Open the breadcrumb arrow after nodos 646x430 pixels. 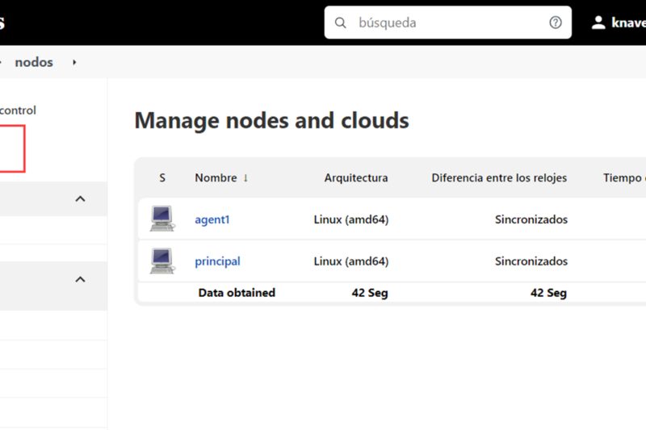(74, 62)
